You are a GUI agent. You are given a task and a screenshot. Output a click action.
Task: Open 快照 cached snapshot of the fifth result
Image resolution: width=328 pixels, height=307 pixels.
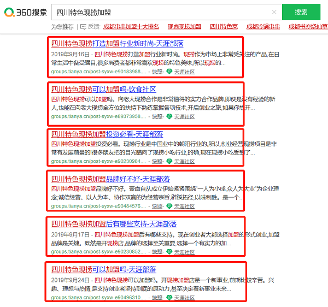[157, 252]
